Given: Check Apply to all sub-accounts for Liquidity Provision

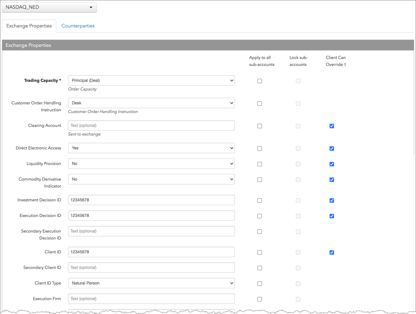Looking at the screenshot, I should 260,164.
